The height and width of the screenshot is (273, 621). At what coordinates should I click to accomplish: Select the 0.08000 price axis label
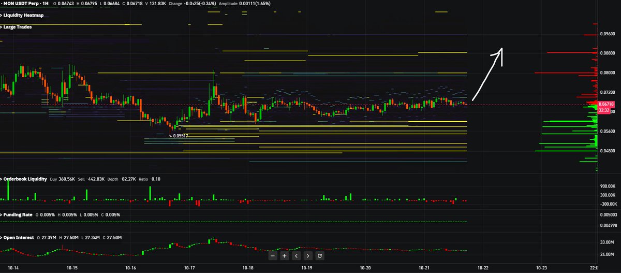607,73
